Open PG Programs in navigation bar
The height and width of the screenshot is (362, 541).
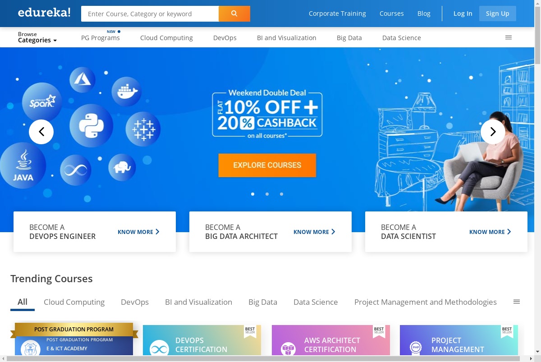pos(101,38)
